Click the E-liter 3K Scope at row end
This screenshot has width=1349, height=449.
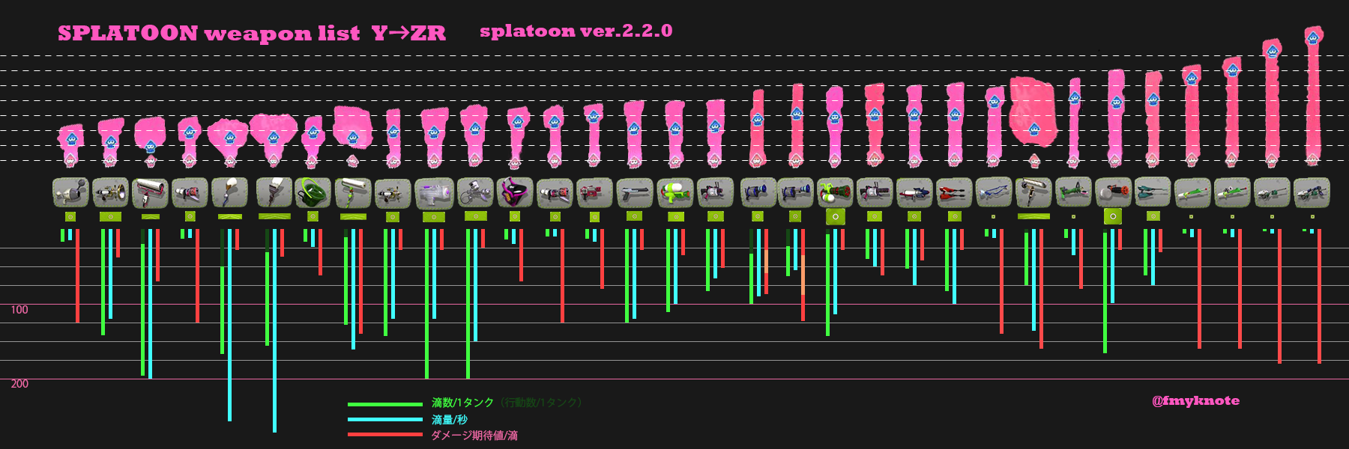click(x=1312, y=192)
